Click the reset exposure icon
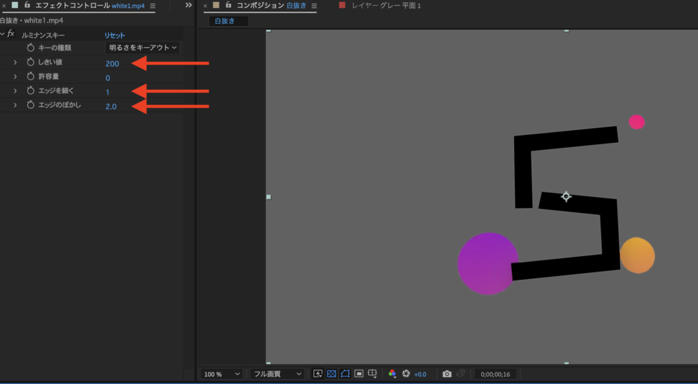This screenshot has width=698, height=384. coord(406,374)
